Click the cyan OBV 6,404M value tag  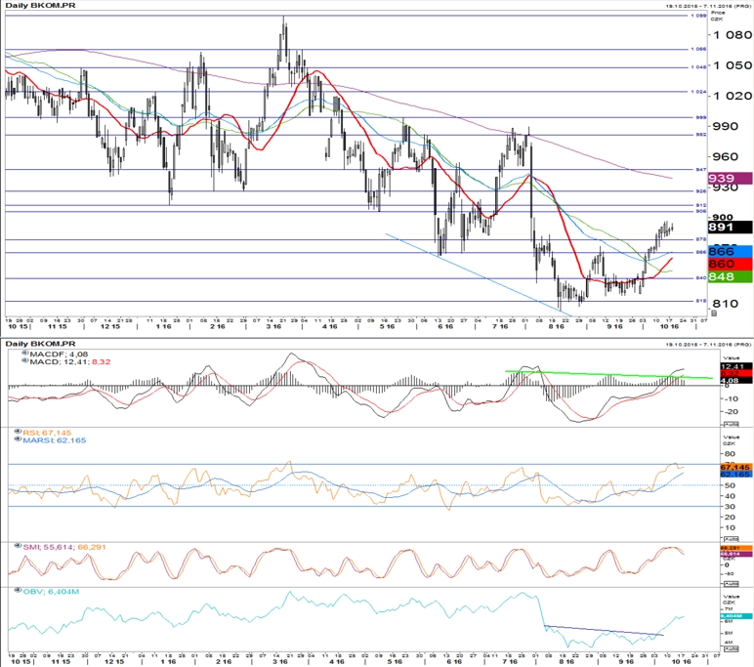(x=735, y=616)
